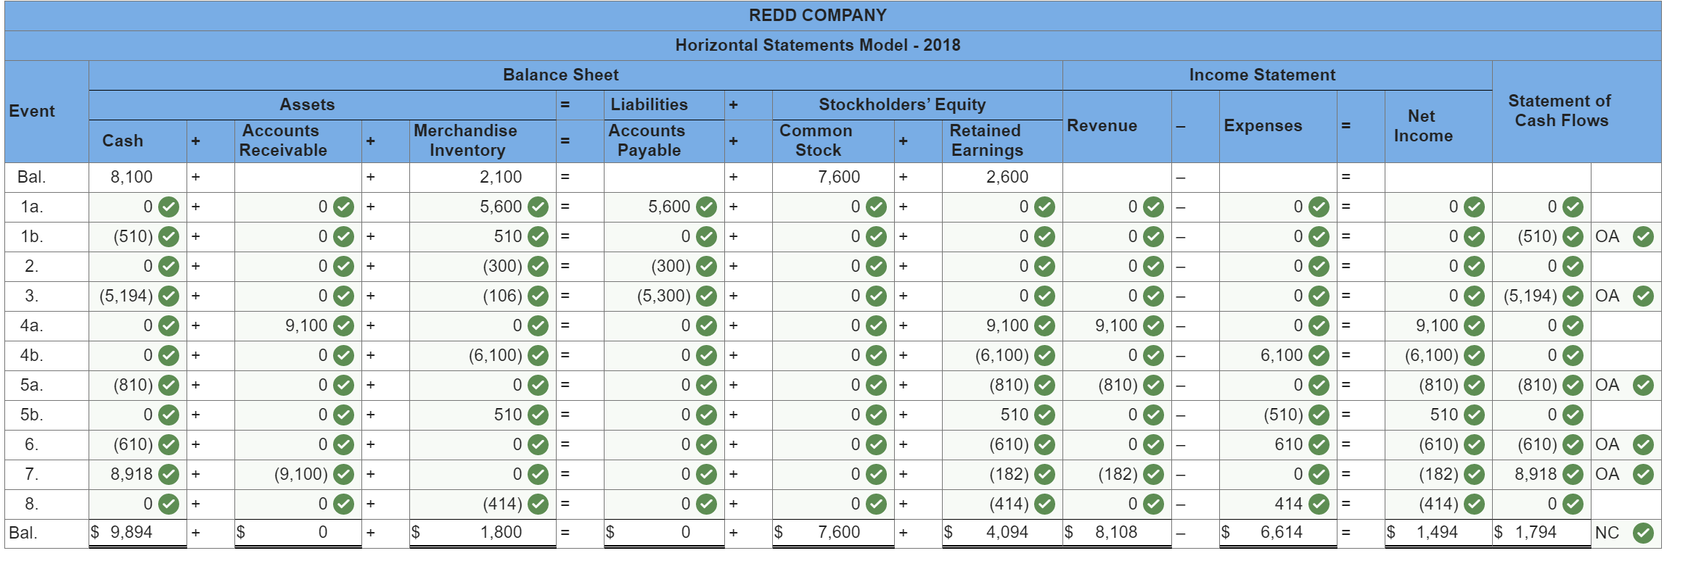Click the ending Cash balance $ 9,894
This screenshot has height=569, width=1696.
click(122, 532)
